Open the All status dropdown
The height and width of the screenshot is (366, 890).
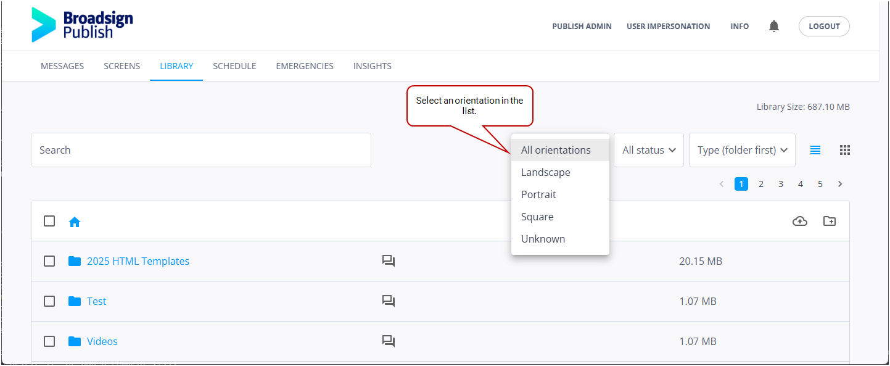pyautogui.click(x=648, y=150)
